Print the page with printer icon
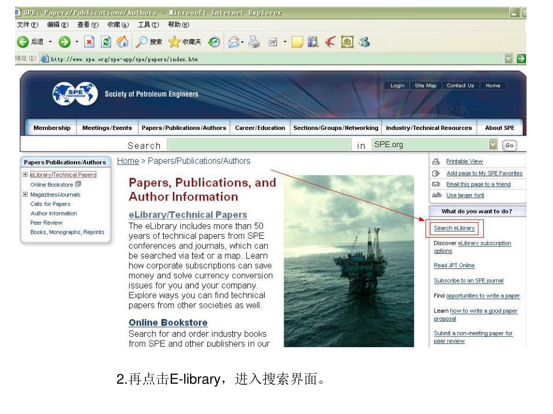The image size is (553, 414). (254, 42)
